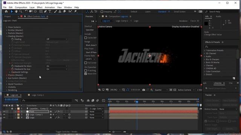Toggle the Cache Before Playback checkbox
The width and height of the screenshot is (241, 135).
85,37
